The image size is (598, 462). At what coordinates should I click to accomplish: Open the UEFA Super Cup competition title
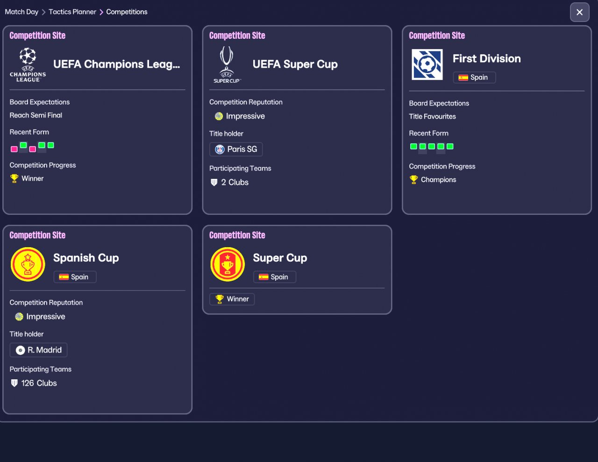coord(295,64)
